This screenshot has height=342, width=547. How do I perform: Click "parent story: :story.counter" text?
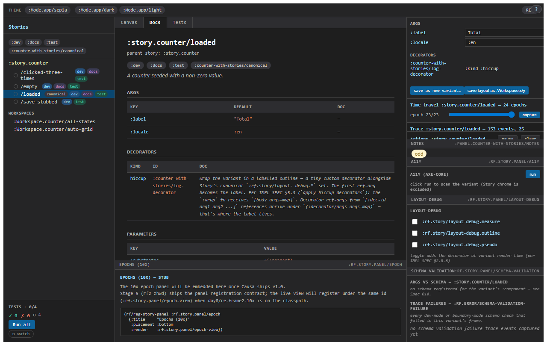pyautogui.click(x=163, y=53)
